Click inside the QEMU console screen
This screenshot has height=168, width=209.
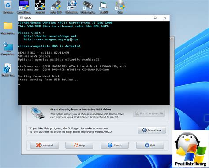pyautogui.click(x=94, y=63)
